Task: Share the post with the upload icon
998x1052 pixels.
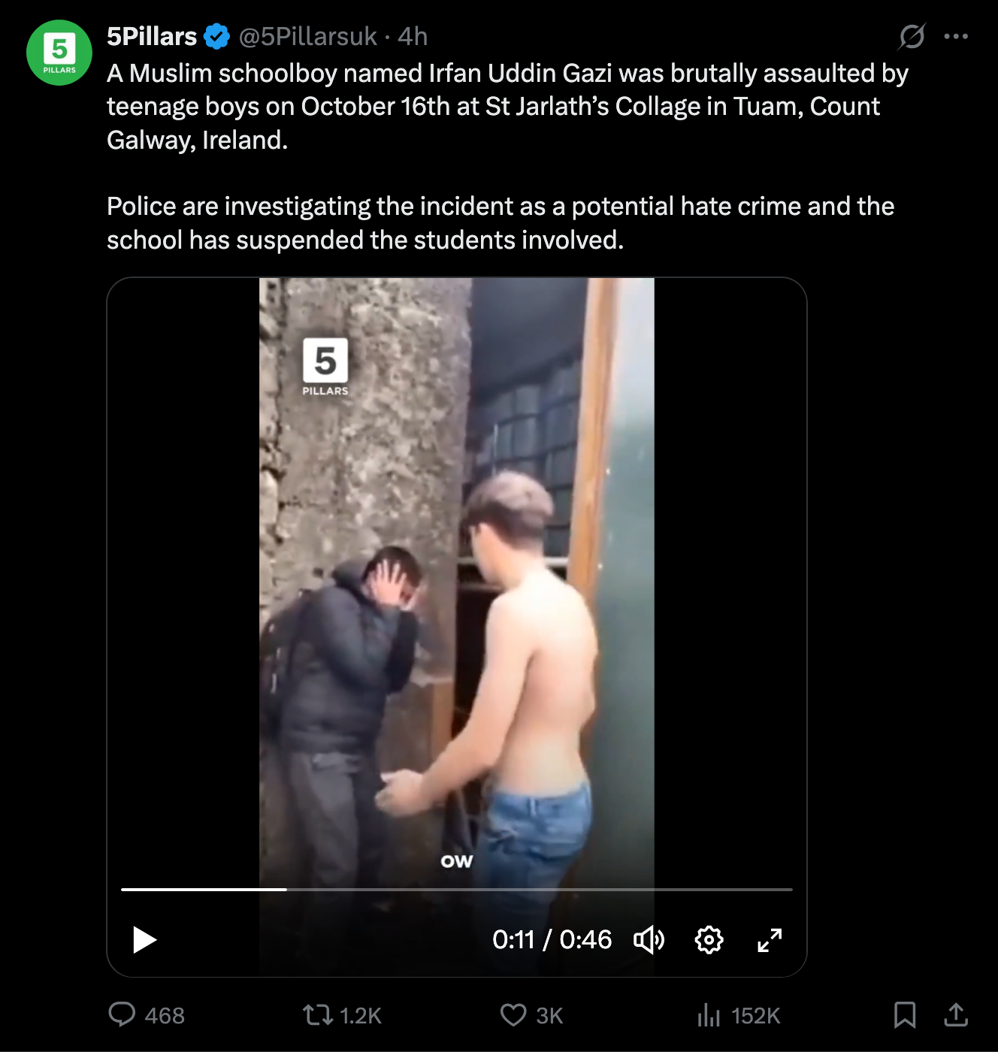Action: click(x=956, y=1014)
